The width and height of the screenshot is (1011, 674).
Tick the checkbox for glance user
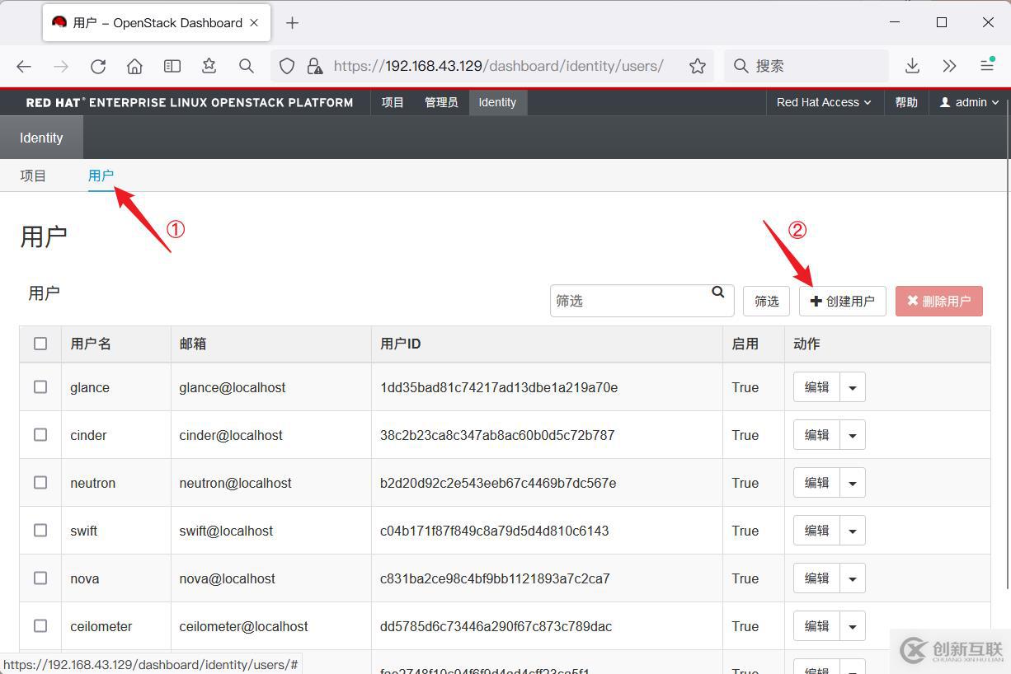(x=40, y=387)
